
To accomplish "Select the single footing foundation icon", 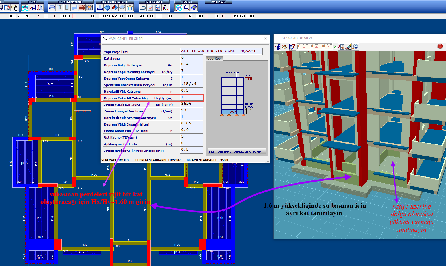I will 100,8.
